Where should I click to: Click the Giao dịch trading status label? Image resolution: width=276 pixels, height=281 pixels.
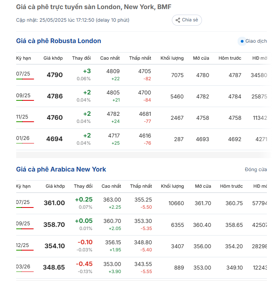[256, 41]
